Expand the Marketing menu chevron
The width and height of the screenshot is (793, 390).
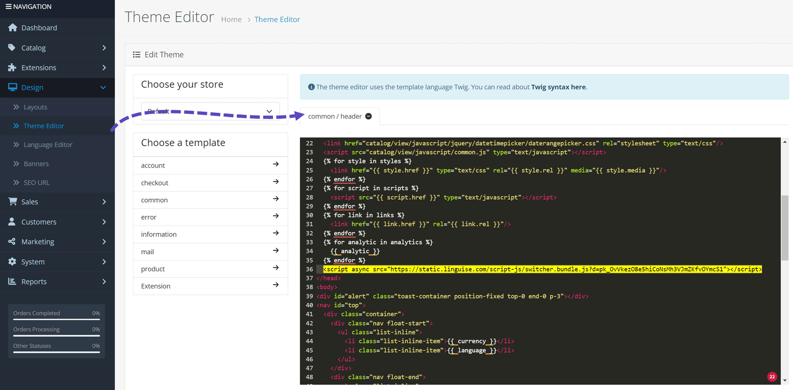pos(104,242)
